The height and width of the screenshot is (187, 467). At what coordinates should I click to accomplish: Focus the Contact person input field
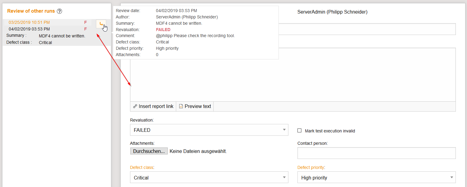coord(376,153)
